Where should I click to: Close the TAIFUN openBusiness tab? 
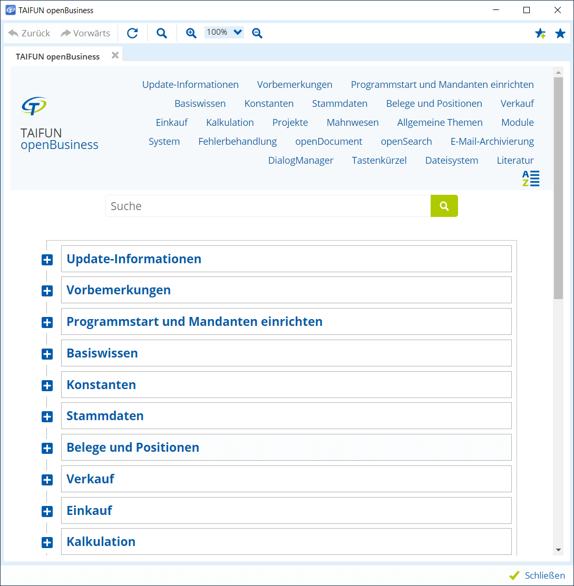click(x=115, y=55)
